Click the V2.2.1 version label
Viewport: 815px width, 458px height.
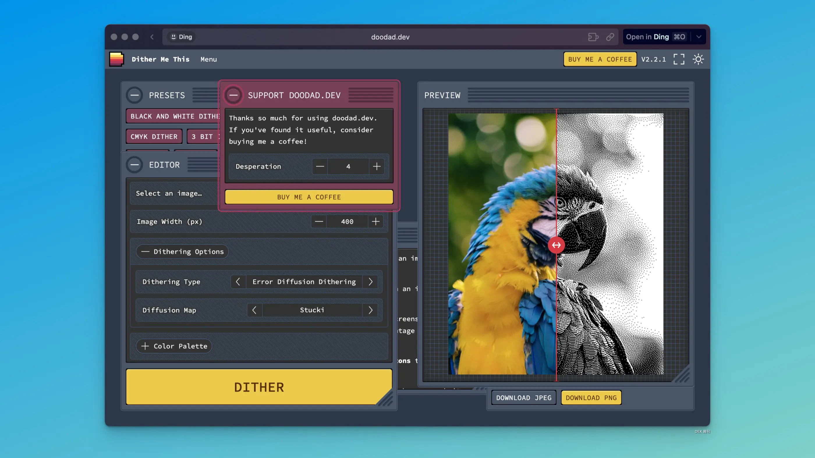point(654,59)
